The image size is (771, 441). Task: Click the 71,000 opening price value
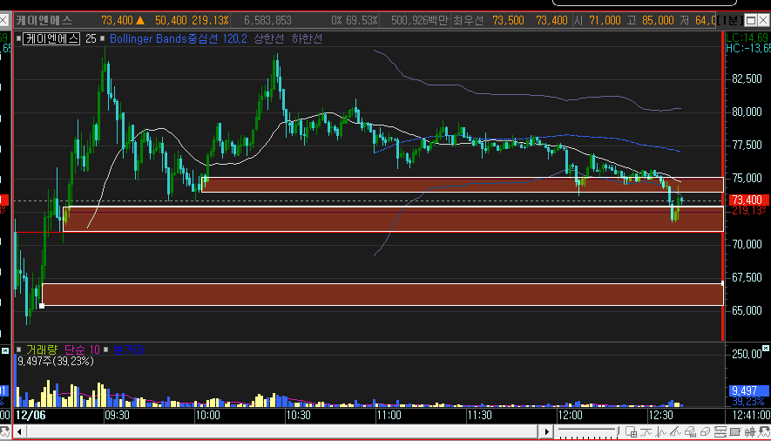(x=605, y=20)
